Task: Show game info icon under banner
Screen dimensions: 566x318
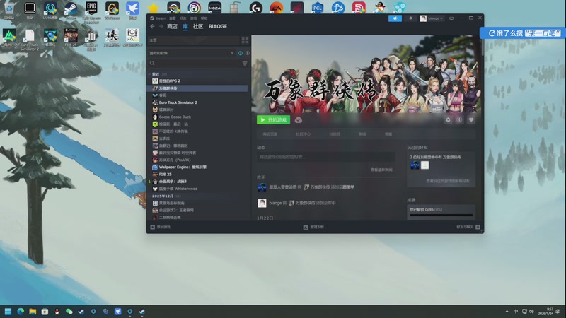Action: (459, 119)
